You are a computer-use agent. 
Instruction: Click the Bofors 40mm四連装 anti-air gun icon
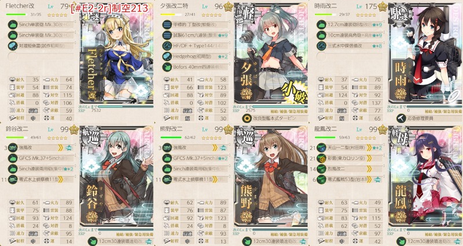coord(167,67)
